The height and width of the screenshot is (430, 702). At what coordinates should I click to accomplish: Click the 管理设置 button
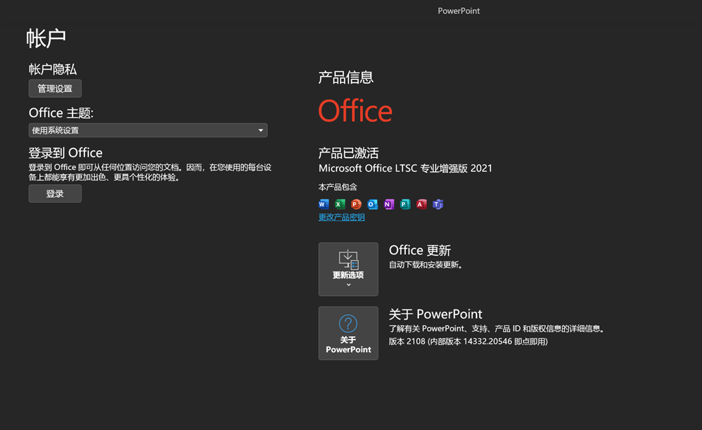point(55,88)
